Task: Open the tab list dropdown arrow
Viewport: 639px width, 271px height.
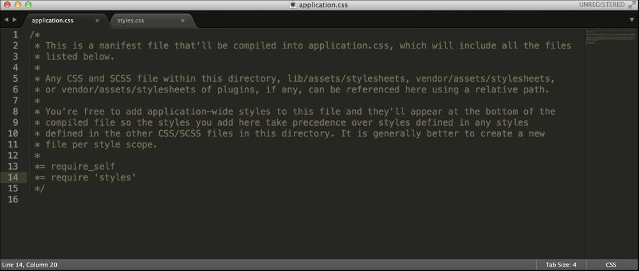Action: (x=631, y=20)
